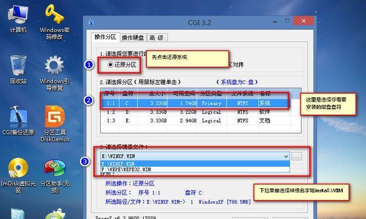Viewport: 366px width, 219px height.
Task: Choose E:\WINXP.WIM from the dropdown list
Action: pyautogui.click(x=195, y=164)
